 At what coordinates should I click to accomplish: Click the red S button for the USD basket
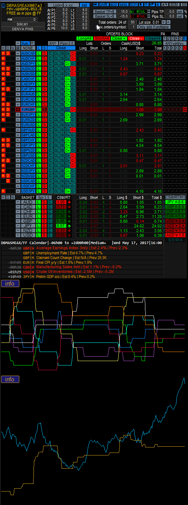pos(44,235)
